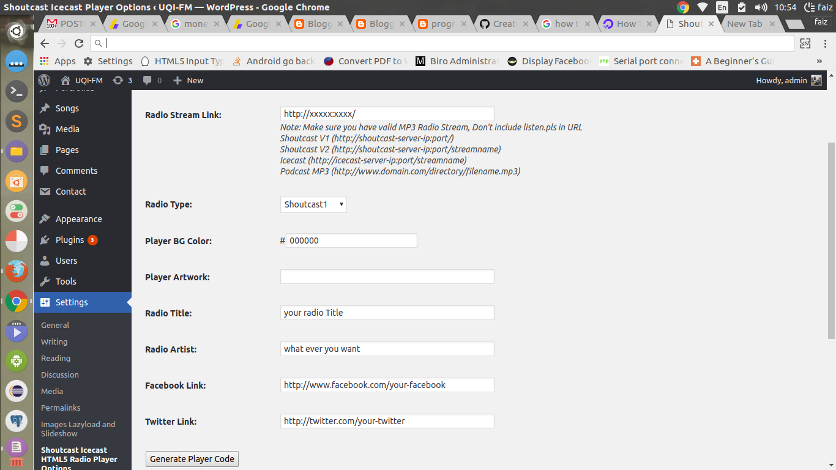Visit UQI-FM site home
The height and width of the screenshot is (470, 836).
pyautogui.click(x=81, y=80)
